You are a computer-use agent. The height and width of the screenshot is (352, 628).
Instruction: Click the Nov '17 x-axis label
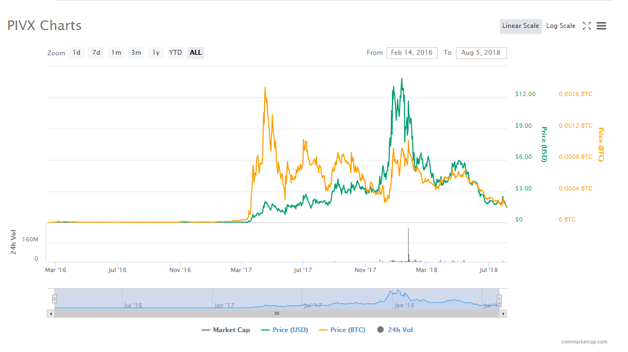365,270
